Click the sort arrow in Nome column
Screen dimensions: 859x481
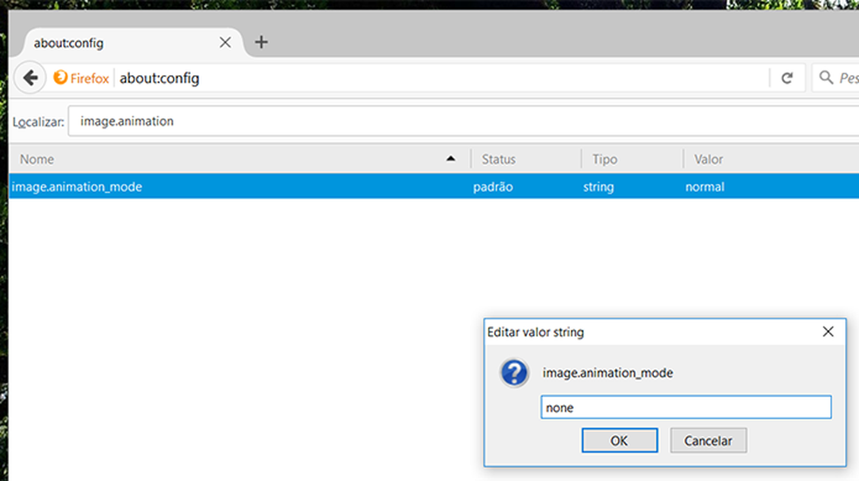click(x=450, y=159)
